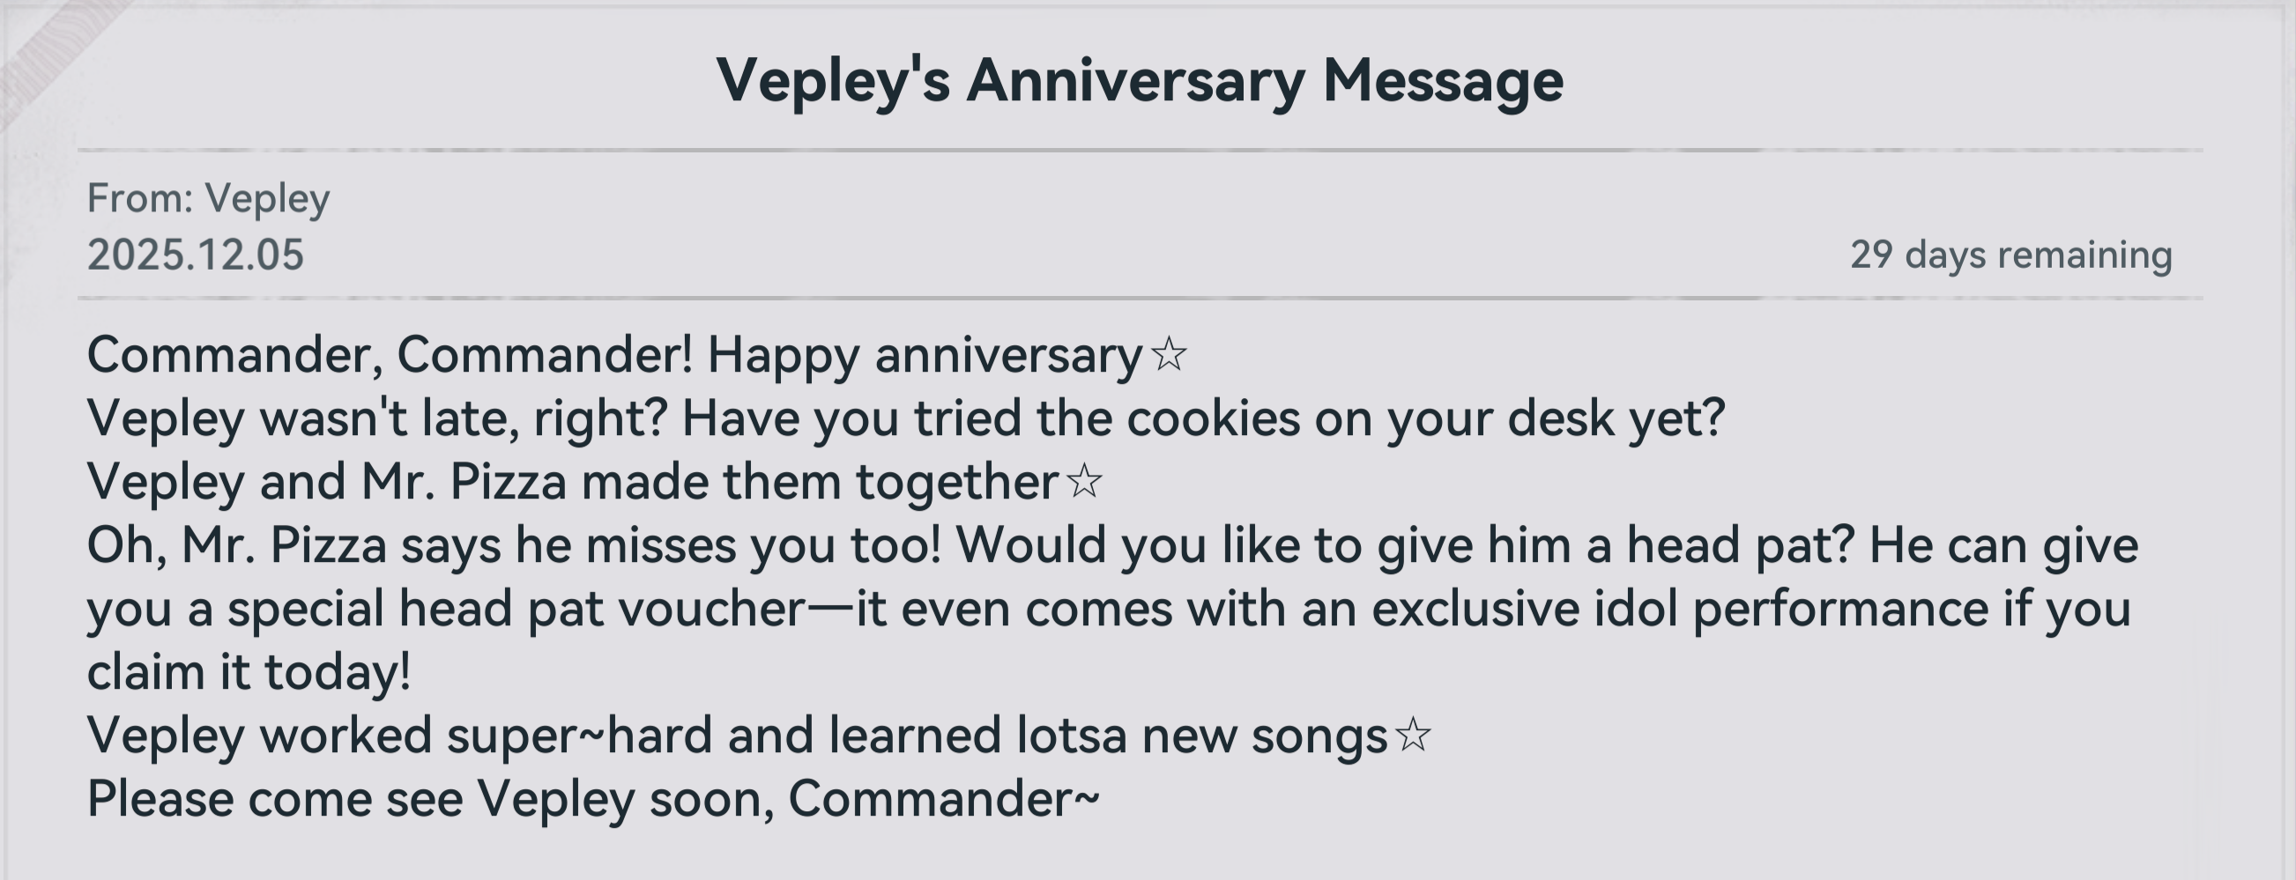Click the "Vepley's Anniversary Message" title

point(1139,81)
